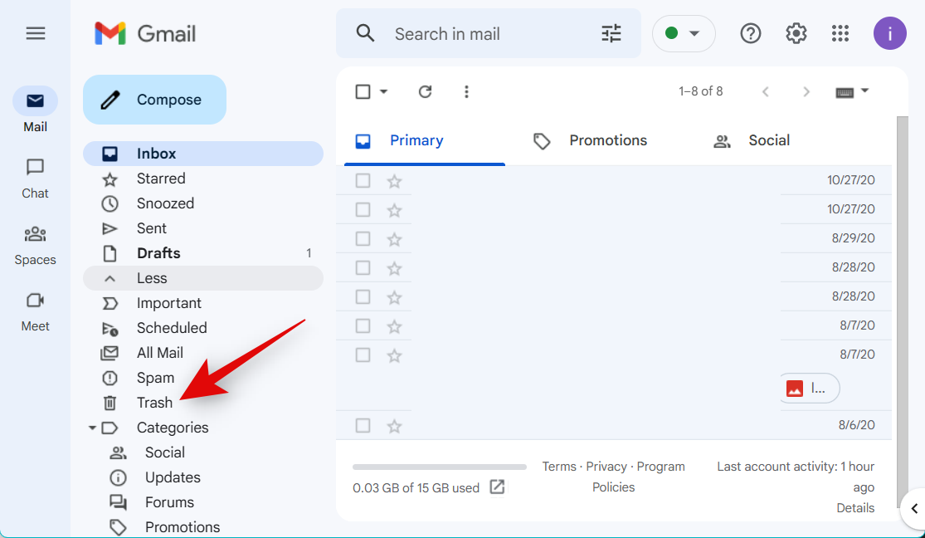Open the image attachment chip
Screen dimensions: 925x538
808,388
